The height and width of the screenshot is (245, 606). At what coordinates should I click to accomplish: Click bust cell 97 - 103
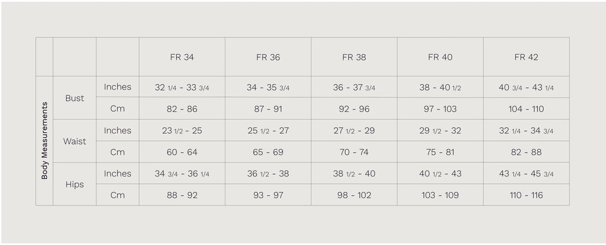point(440,109)
